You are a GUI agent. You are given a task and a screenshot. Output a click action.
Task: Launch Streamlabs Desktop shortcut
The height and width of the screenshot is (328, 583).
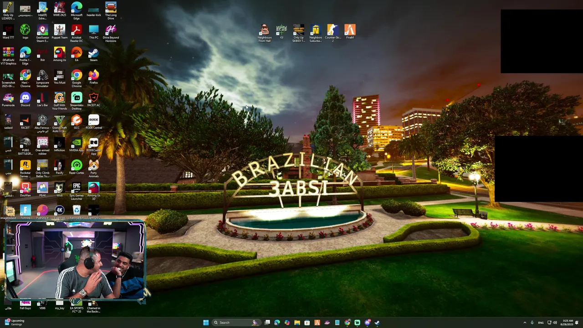[x=77, y=101]
